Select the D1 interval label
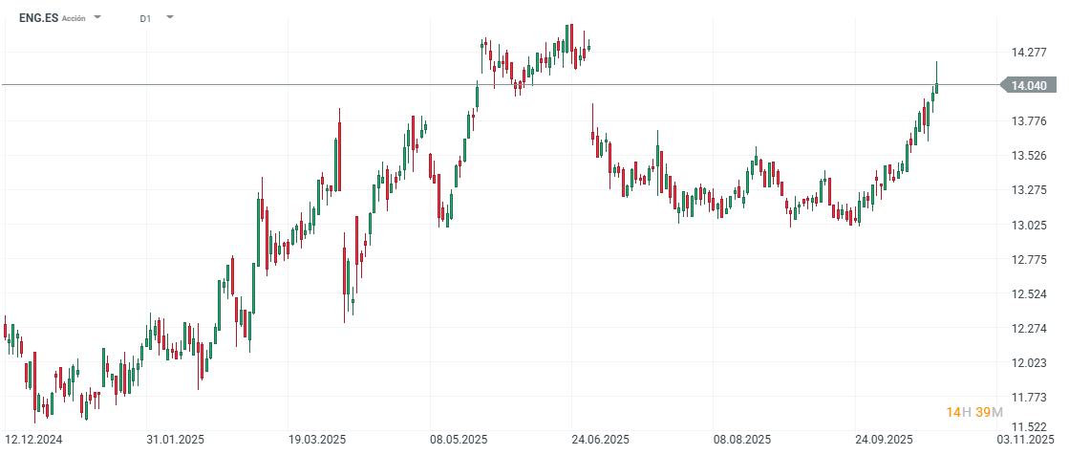 145,18
